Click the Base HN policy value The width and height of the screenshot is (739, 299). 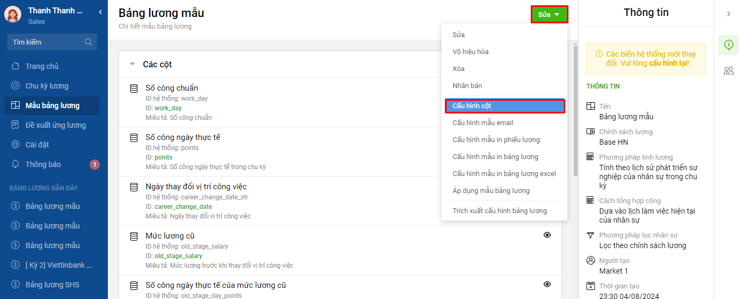[x=614, y=142]
